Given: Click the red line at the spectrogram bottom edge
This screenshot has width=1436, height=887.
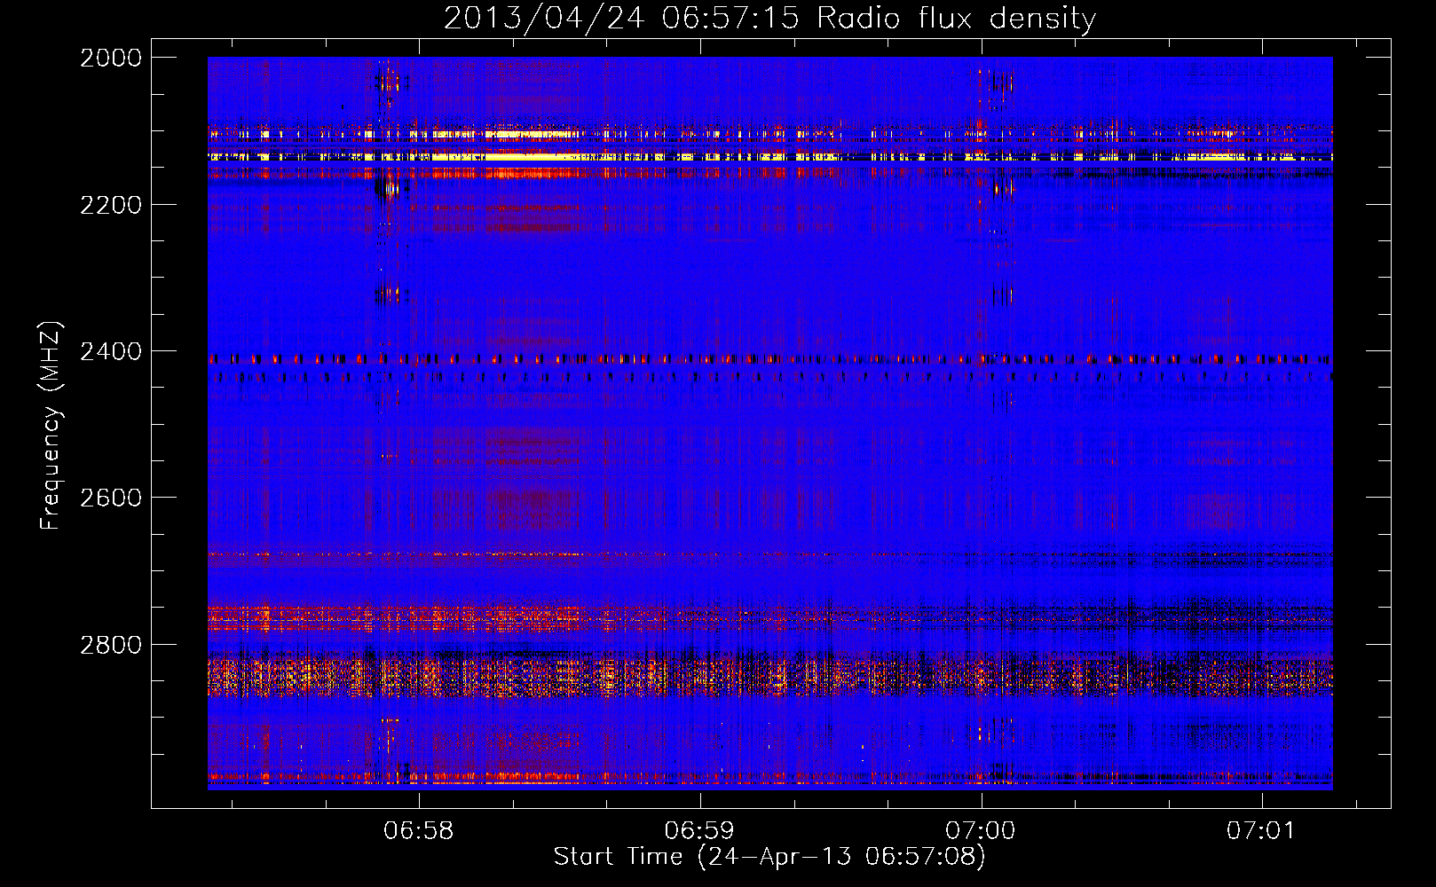Looking at the screenshot, I should (533, 779).
